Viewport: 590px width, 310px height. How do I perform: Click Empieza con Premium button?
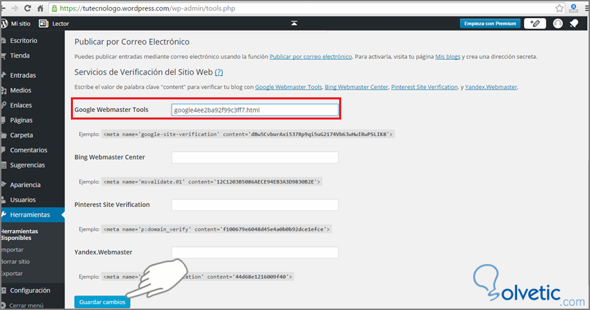(x=490, y=24)
